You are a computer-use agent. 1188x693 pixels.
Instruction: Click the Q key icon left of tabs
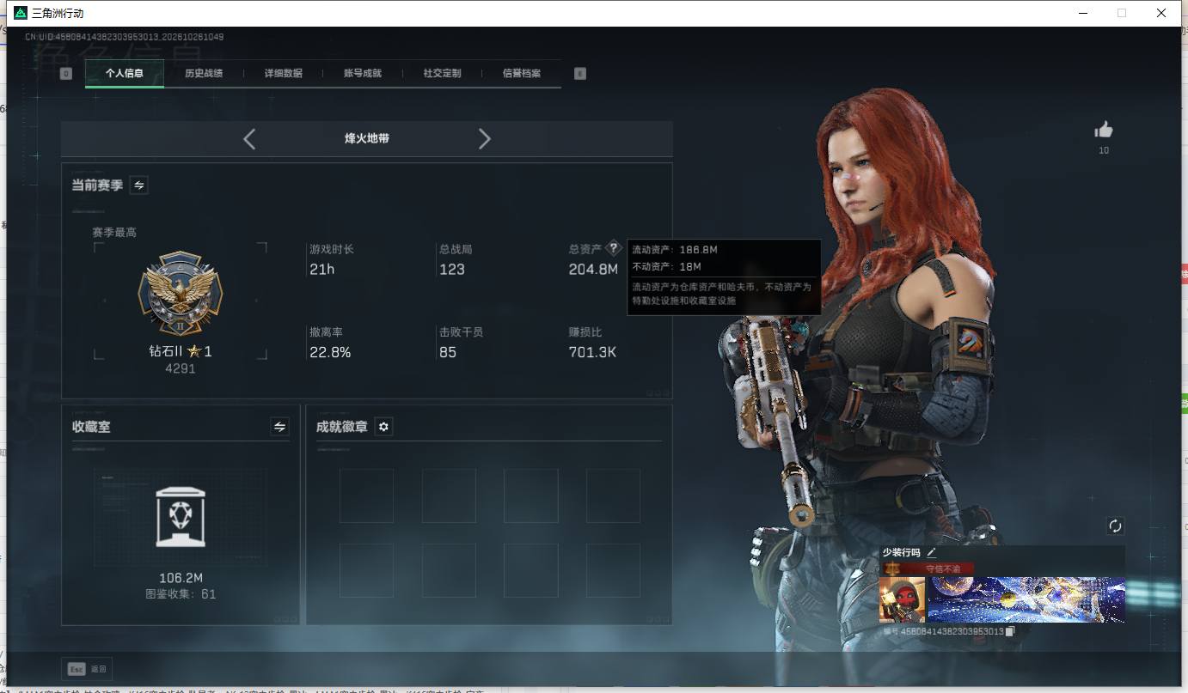coord(66,74)
